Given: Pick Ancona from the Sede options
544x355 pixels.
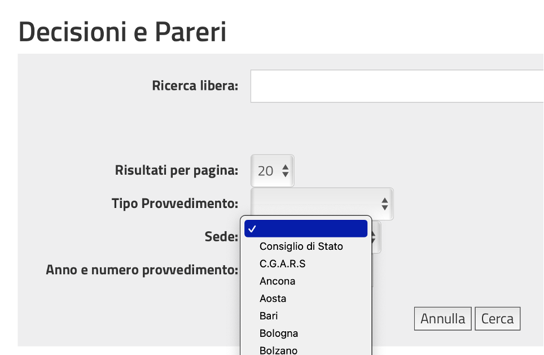Looking at the screenshot, I should tap(277, 282).
